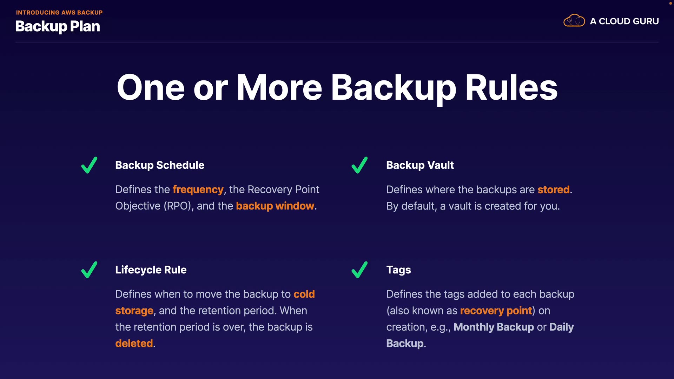674x379 pixels.
Task: Click the green checkmark next to Backup Vault
Action: click(x=359, y=165)
